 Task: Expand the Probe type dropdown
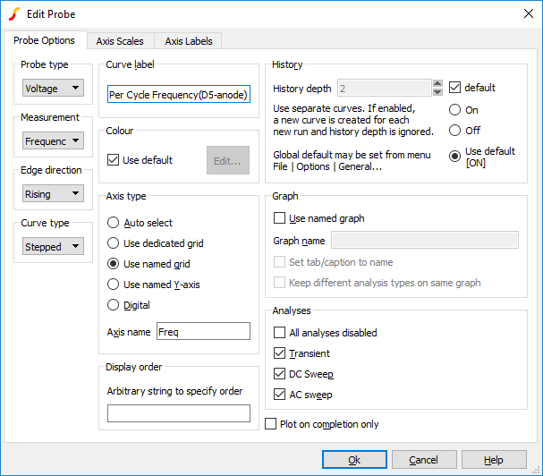click(x=53, y=89)
